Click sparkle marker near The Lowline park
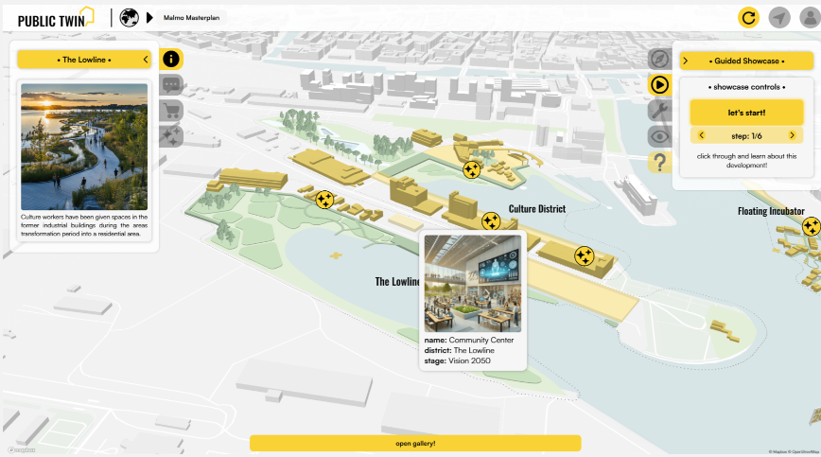821x457 pixels. tap(324, 200)
